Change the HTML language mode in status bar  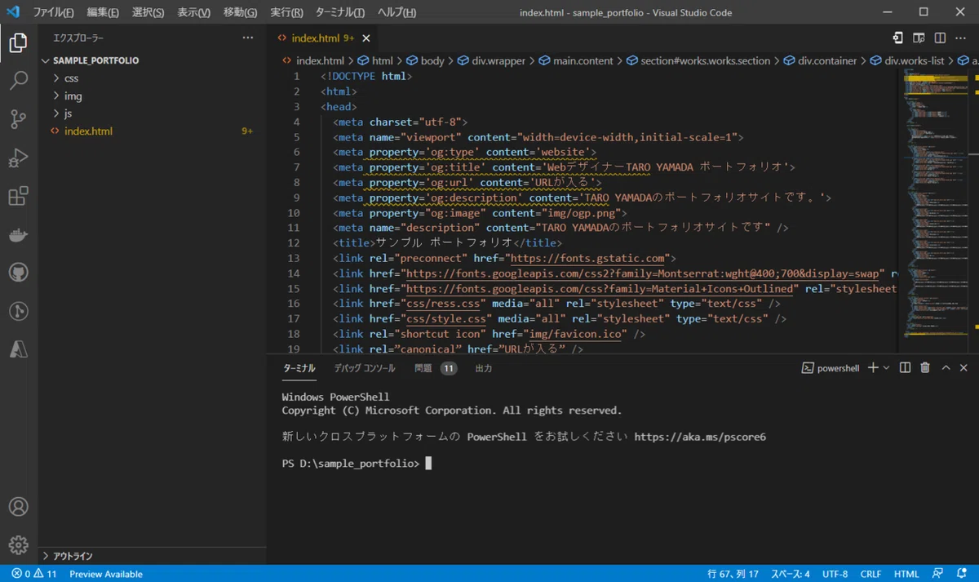[x=906, y=574]
